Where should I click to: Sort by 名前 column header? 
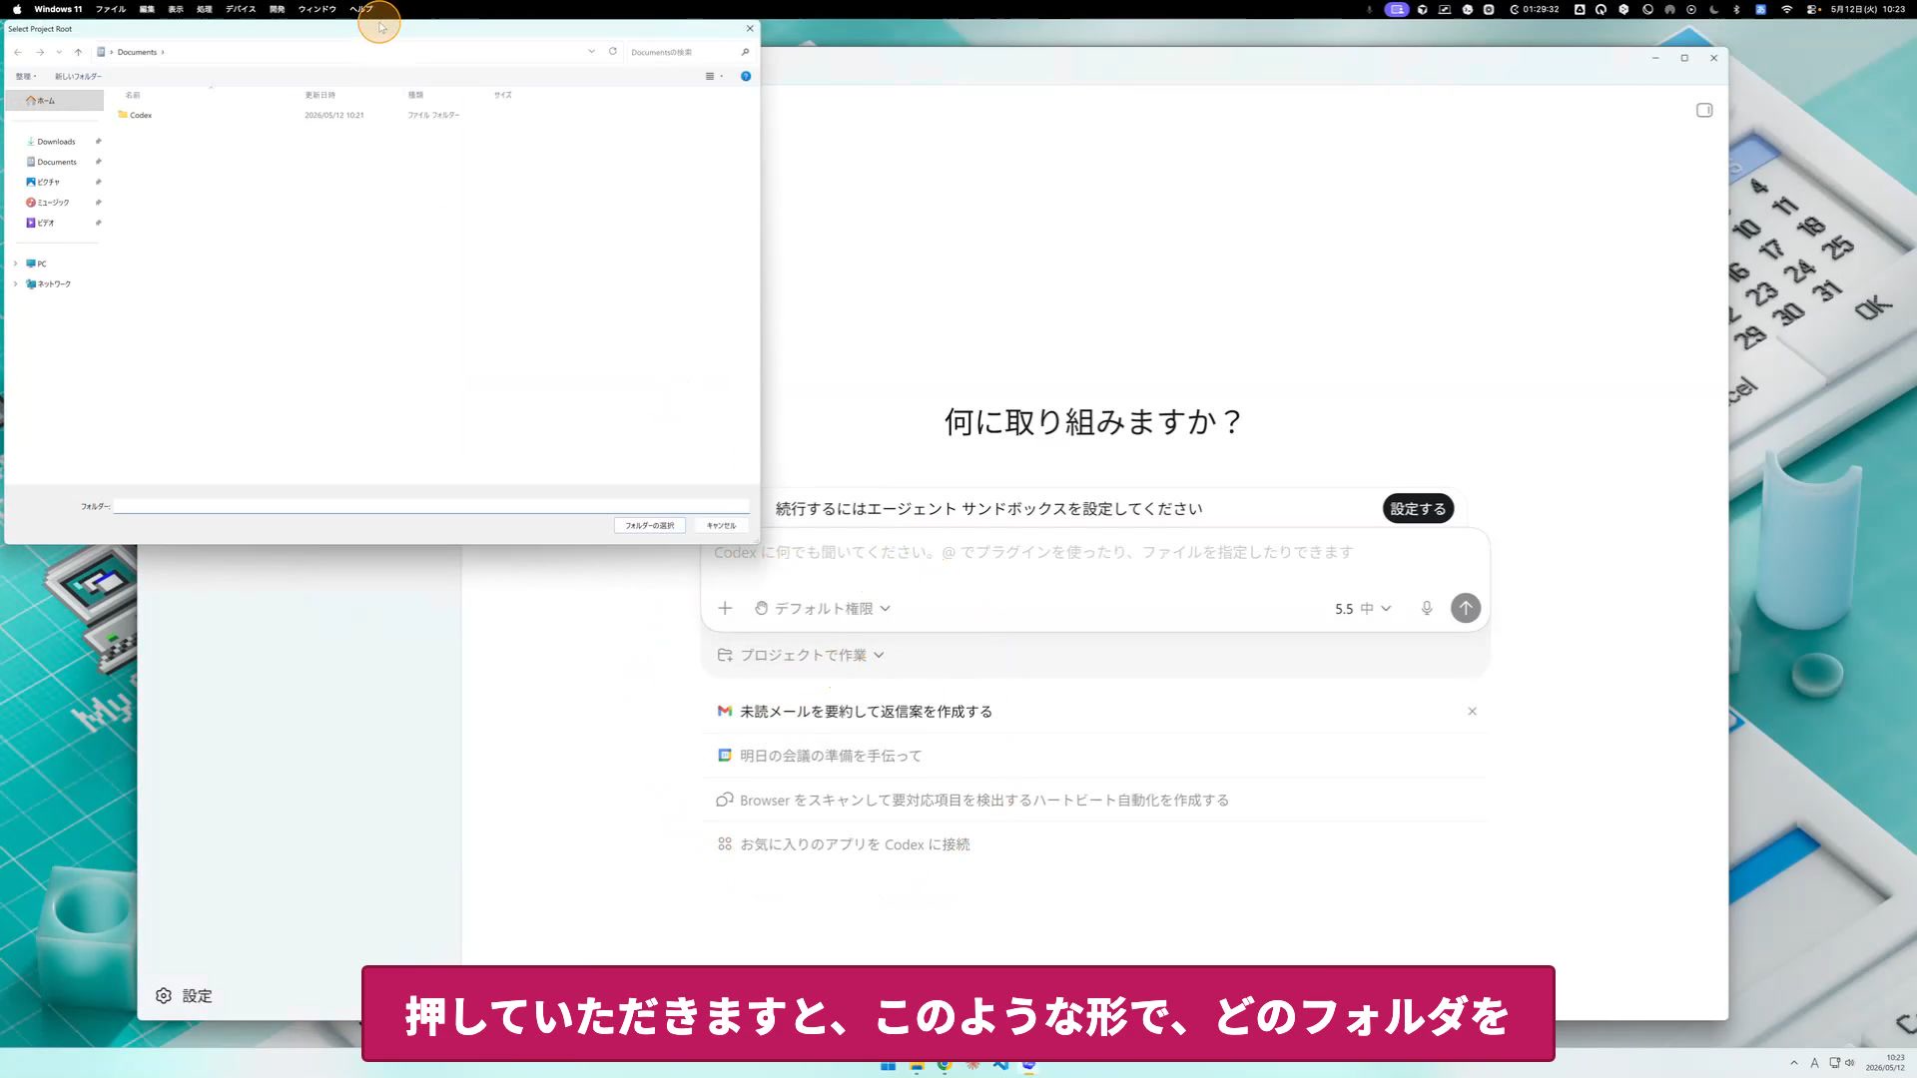(133, 95)
